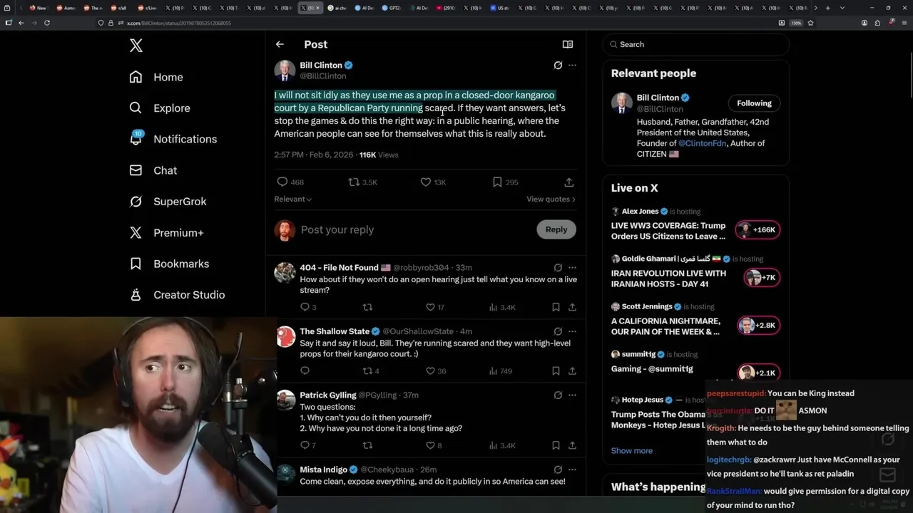Click the Search box

695,44
